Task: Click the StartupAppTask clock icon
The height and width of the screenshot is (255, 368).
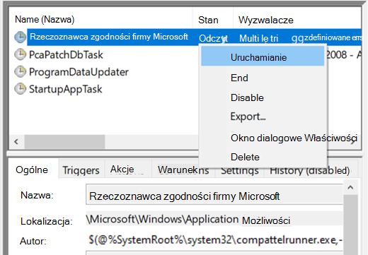Action: coord(21,89)
